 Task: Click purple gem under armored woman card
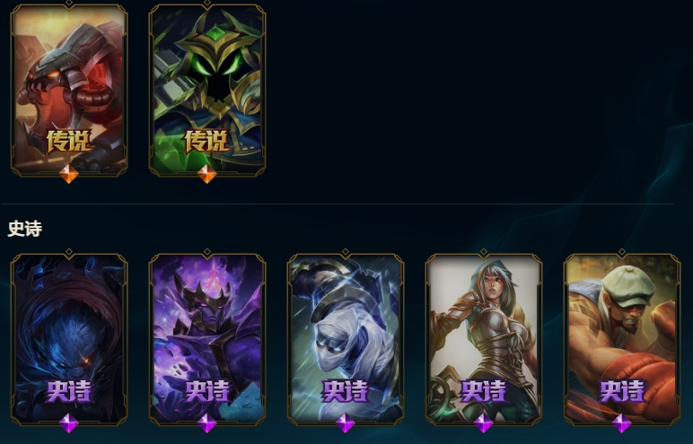point(484,423)
